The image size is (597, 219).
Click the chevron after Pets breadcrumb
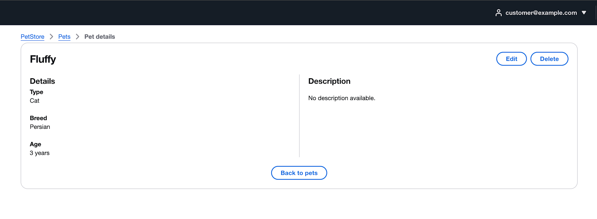[x=78, y=37]
